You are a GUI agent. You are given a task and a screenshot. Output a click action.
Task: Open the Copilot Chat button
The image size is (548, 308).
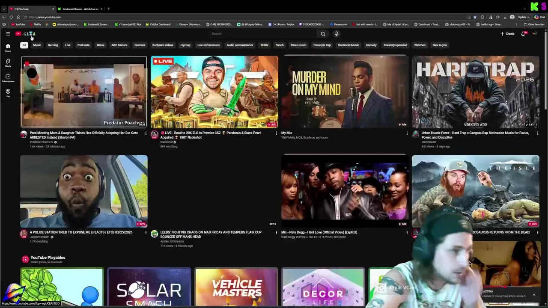(539, 17)
